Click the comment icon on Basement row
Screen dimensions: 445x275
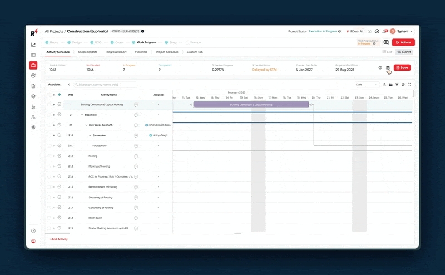point(136,115)
